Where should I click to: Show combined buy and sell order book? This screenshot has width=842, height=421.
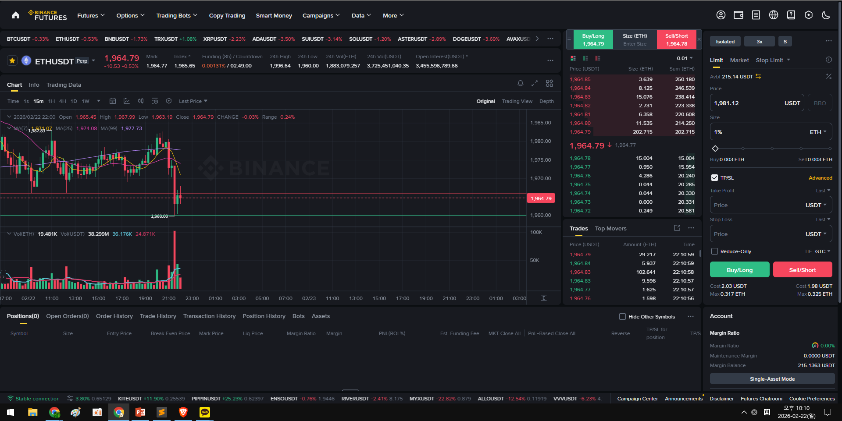[573, 58]
